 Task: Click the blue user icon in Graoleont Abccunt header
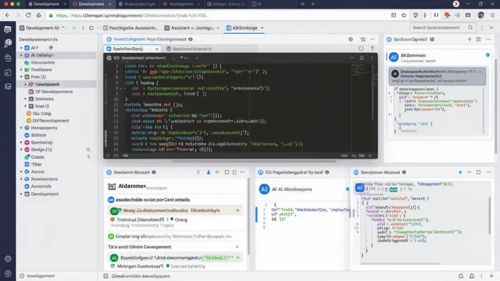coord(208,172)
